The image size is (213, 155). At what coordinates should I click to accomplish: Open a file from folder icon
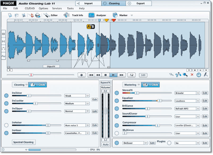[17, 15]
